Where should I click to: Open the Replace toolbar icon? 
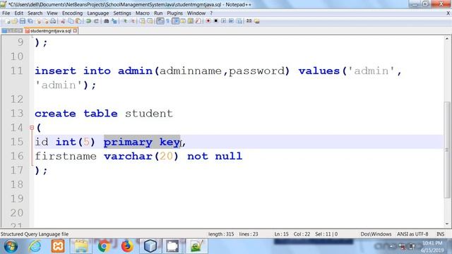pyautogui.click(x=114, y=21)
